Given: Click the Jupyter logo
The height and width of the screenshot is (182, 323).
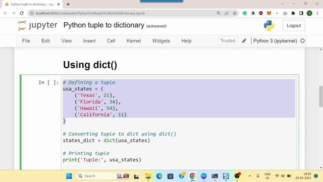Looking at the screenshot, I should [x=37, y=26].
